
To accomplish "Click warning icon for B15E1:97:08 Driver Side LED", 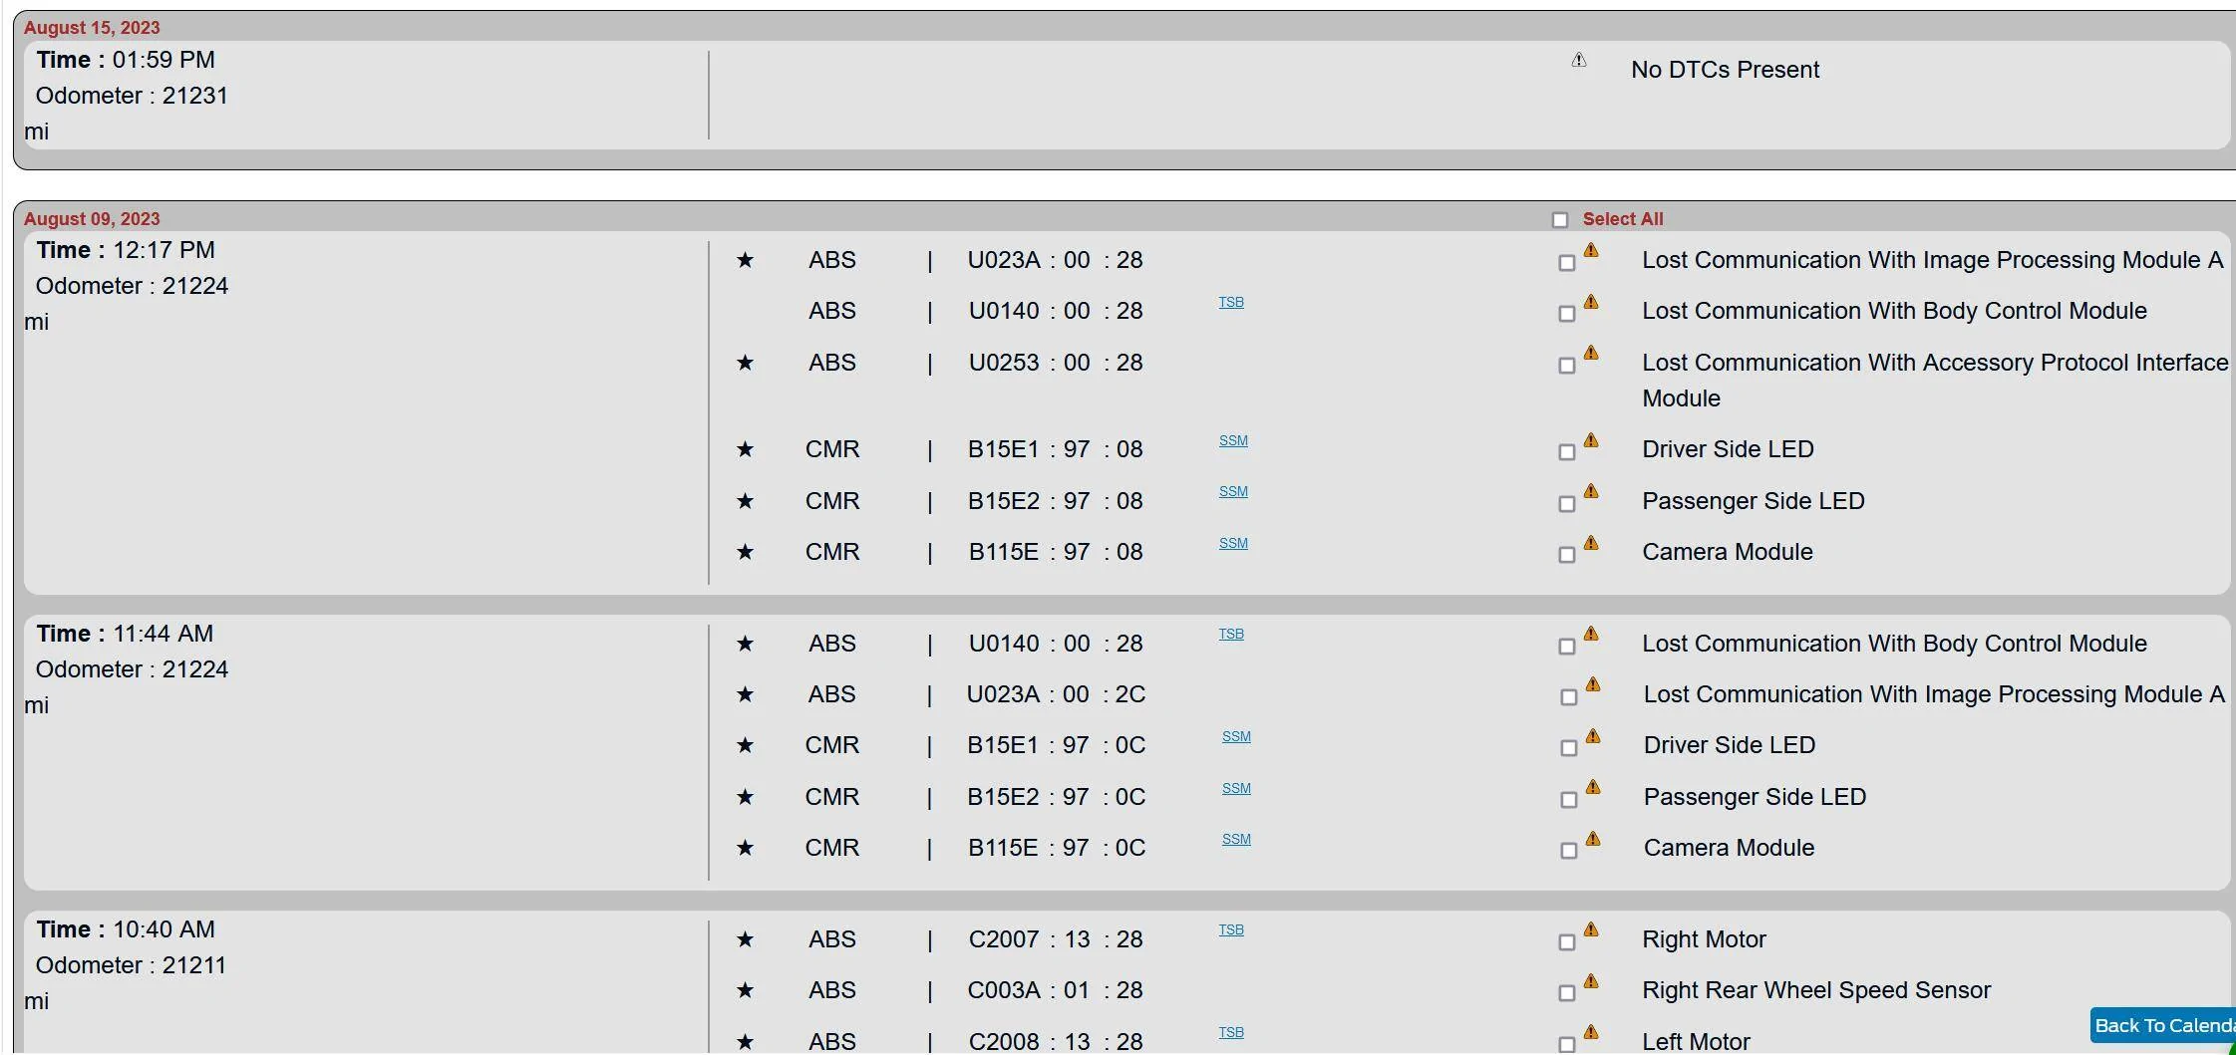I will click(x=1591, y=439).
